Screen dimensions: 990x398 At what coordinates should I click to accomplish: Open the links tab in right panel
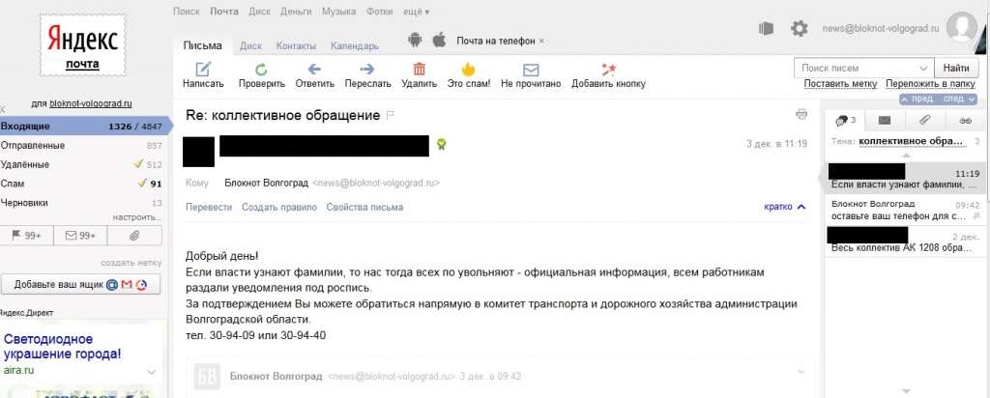965,121
